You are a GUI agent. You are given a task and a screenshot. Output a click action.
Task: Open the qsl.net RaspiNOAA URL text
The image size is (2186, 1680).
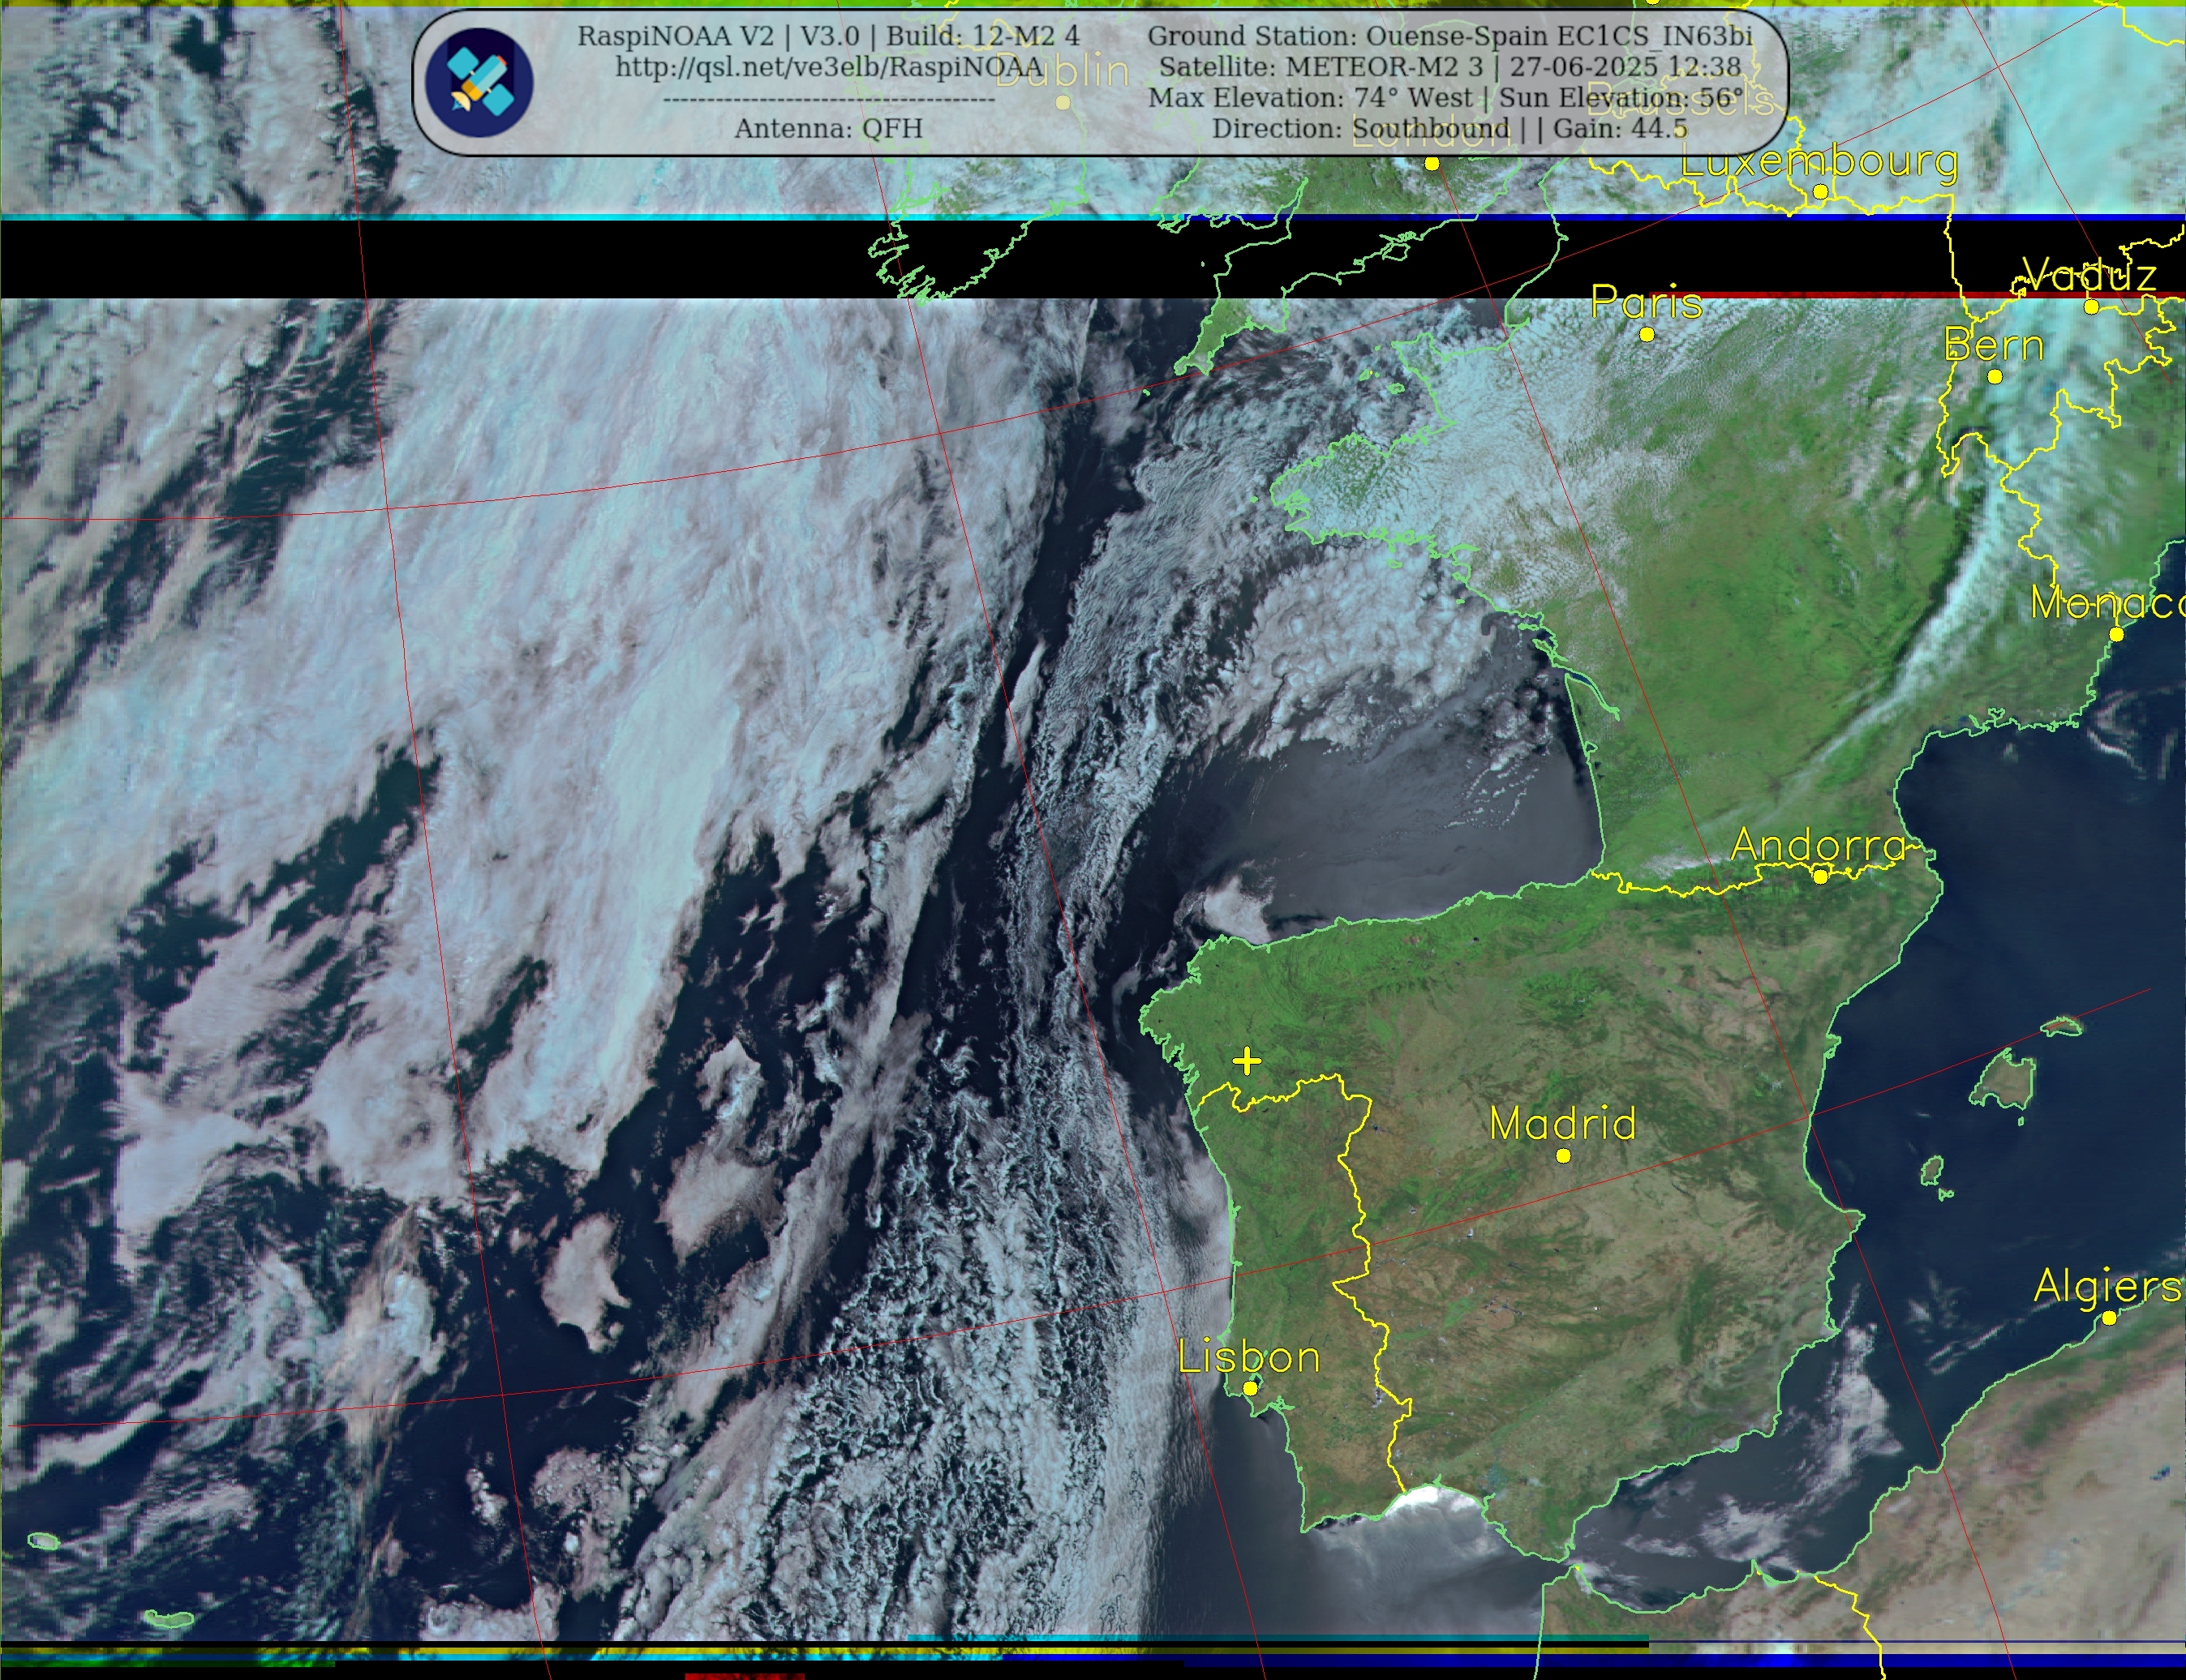pyautogui.click(x=828, y=67)
